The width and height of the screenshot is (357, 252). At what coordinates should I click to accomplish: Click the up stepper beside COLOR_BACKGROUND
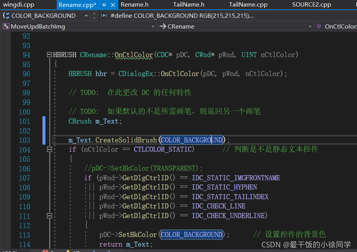click(94, 13)
